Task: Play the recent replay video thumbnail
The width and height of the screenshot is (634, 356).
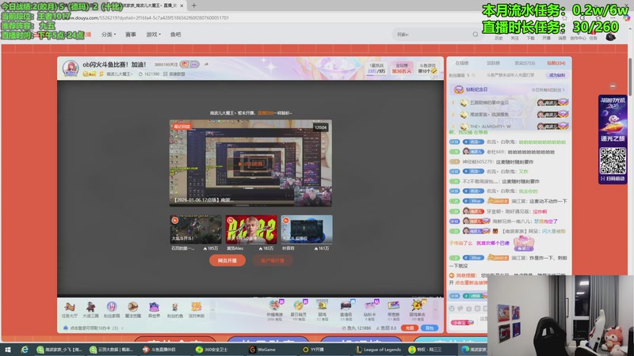Action: tap(250, 163)
